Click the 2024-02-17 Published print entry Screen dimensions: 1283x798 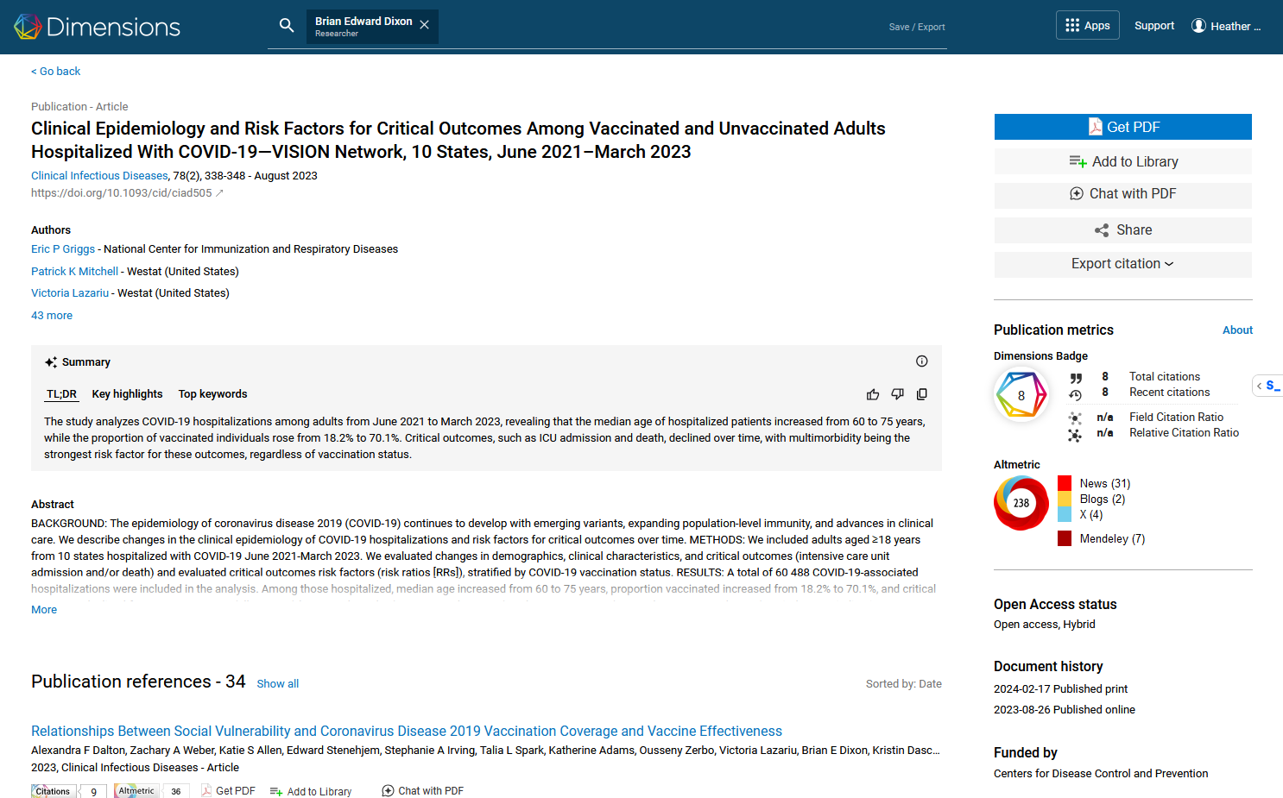click(1060, 689)
